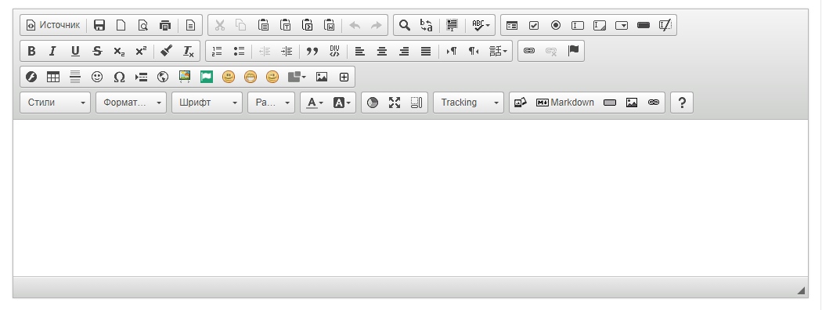Insert anchor flag icon

tap(573, 51)
